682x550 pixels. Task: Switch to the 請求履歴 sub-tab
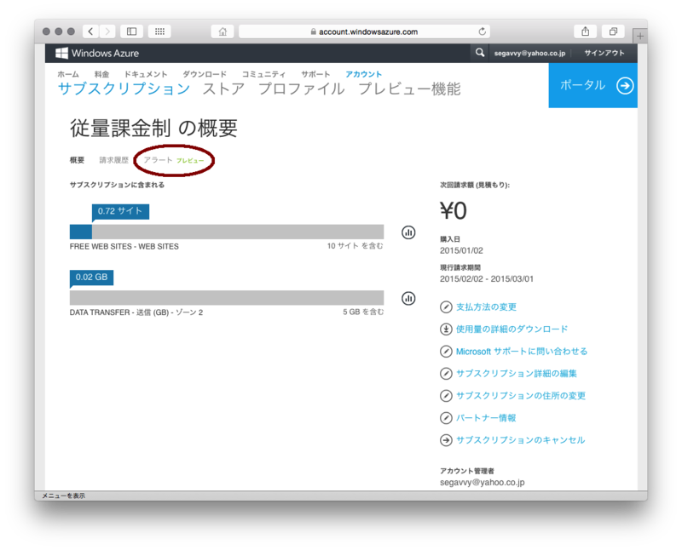click(x=114, y=160)
